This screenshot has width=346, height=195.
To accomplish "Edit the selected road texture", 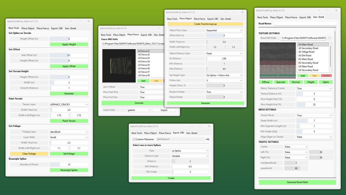I will pyautogui.click(x=315, y=75).
